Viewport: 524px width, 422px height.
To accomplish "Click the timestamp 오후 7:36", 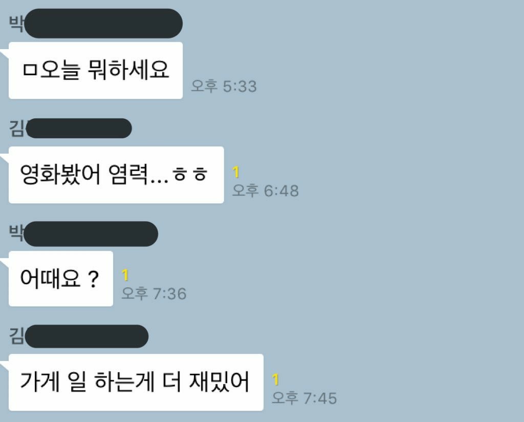I will click(x=154, y=293).
